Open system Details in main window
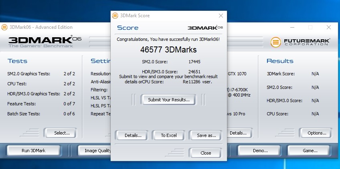 (x=239, y=133)
